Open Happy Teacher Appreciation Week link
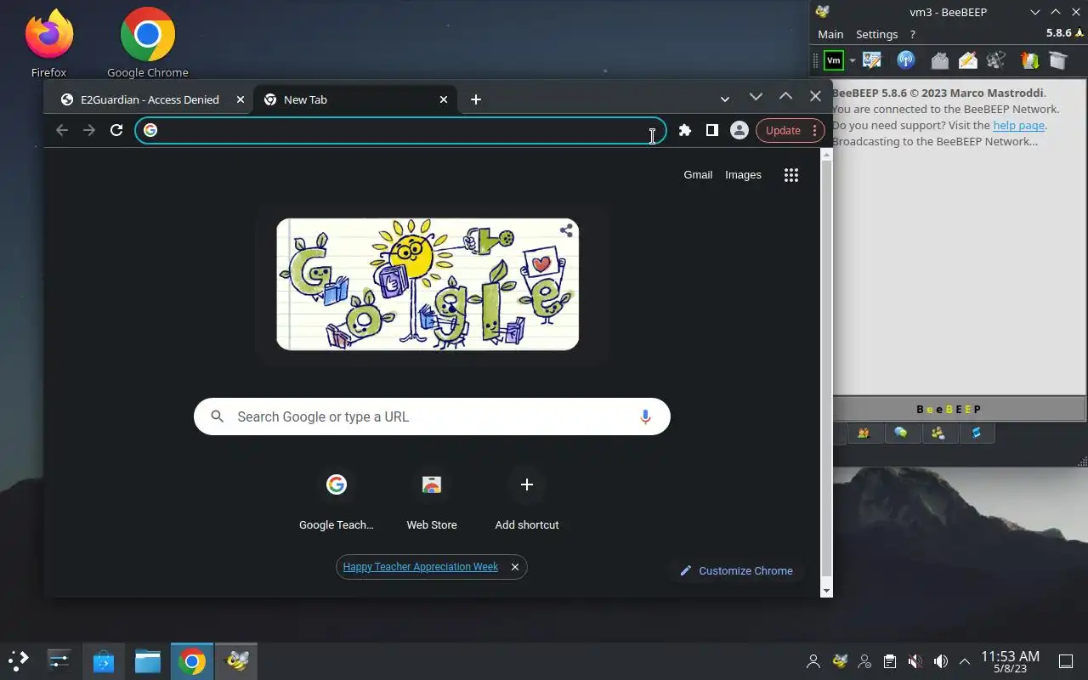This screenshot has height=680, width=1088. coord(421,567)
